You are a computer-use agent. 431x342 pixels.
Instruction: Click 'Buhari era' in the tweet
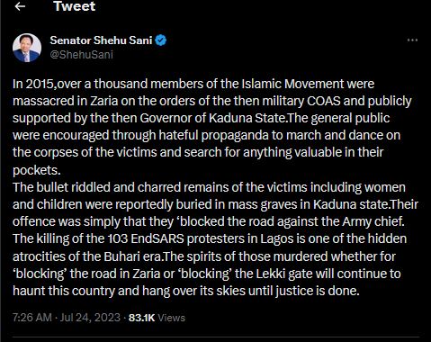pyautogui.click(x=133, y=256)
